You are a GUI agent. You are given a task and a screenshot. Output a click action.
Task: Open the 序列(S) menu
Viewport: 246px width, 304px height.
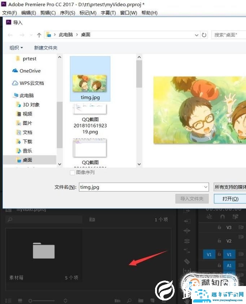(67, 13)
